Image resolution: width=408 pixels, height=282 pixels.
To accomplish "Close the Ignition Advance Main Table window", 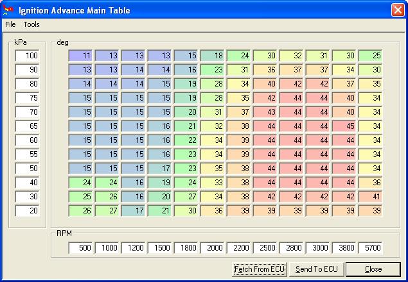I will [x=398, y=10].
